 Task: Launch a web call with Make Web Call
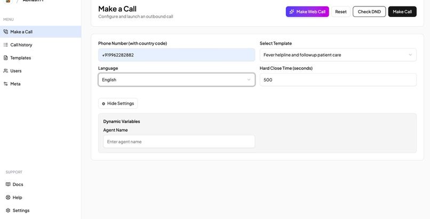(x=307, y=12)
